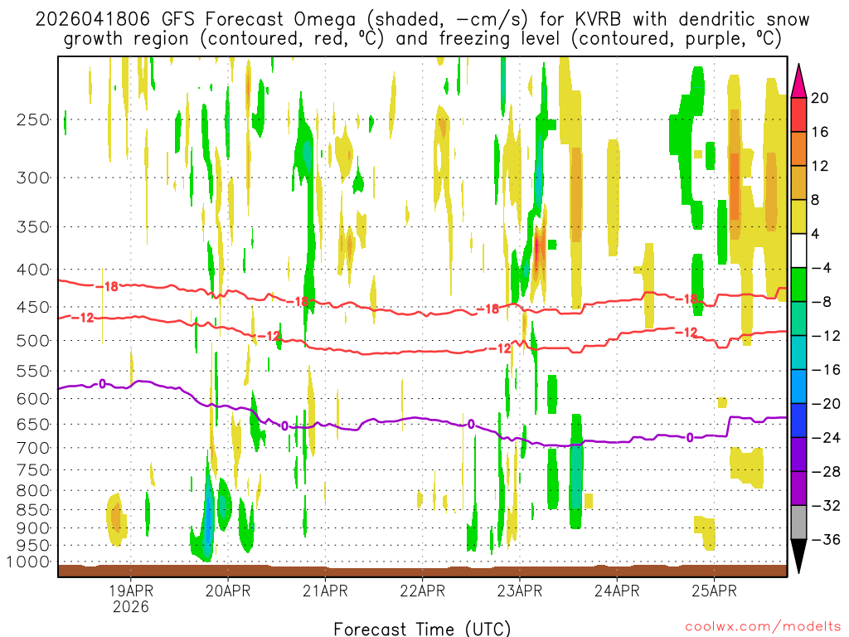Click the 1000 pressure level label
Viewport: 849px width, 637px height.
tap(28, 562)
